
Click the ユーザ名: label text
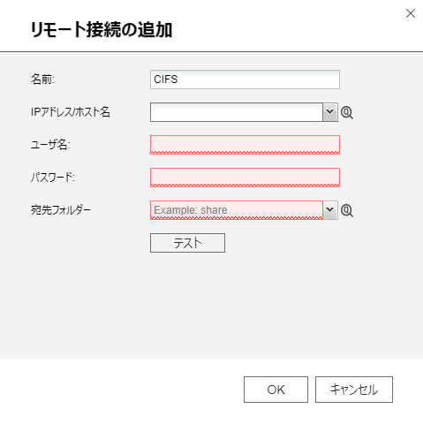pos(50,145)
